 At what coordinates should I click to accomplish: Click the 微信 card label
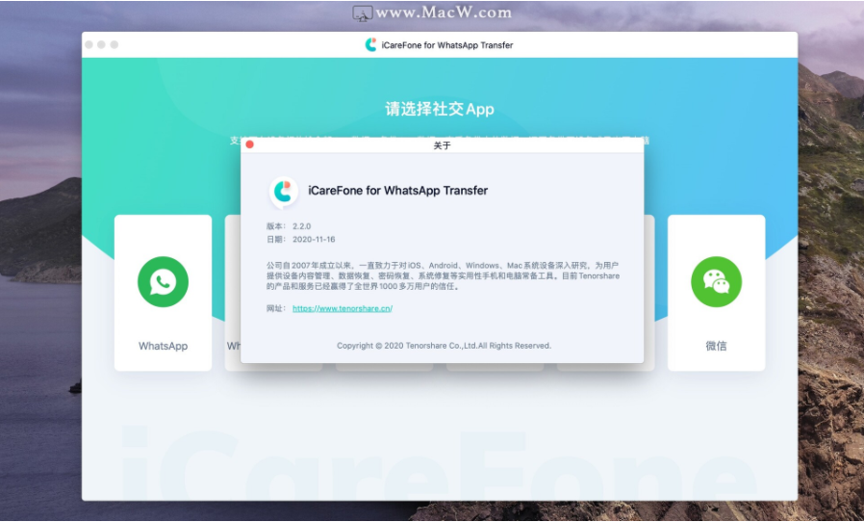pyautogui.click(x=717, y=346)
